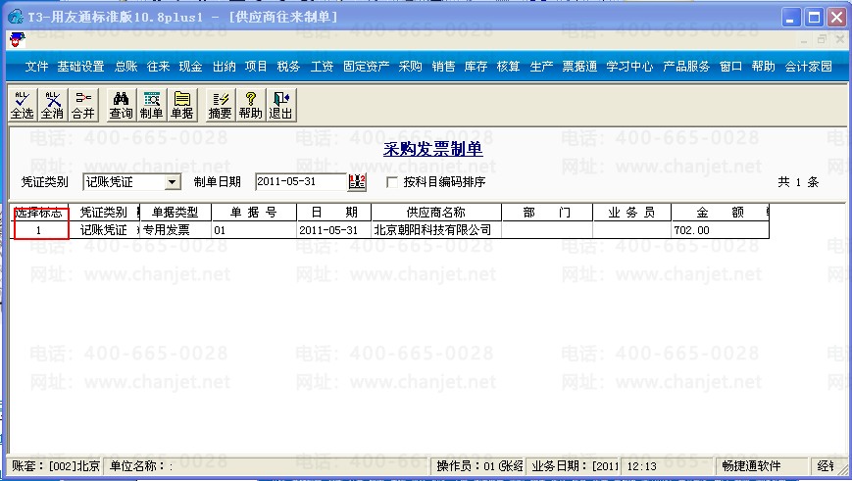Click the app icon in the title bar

(x=16, y=17)
